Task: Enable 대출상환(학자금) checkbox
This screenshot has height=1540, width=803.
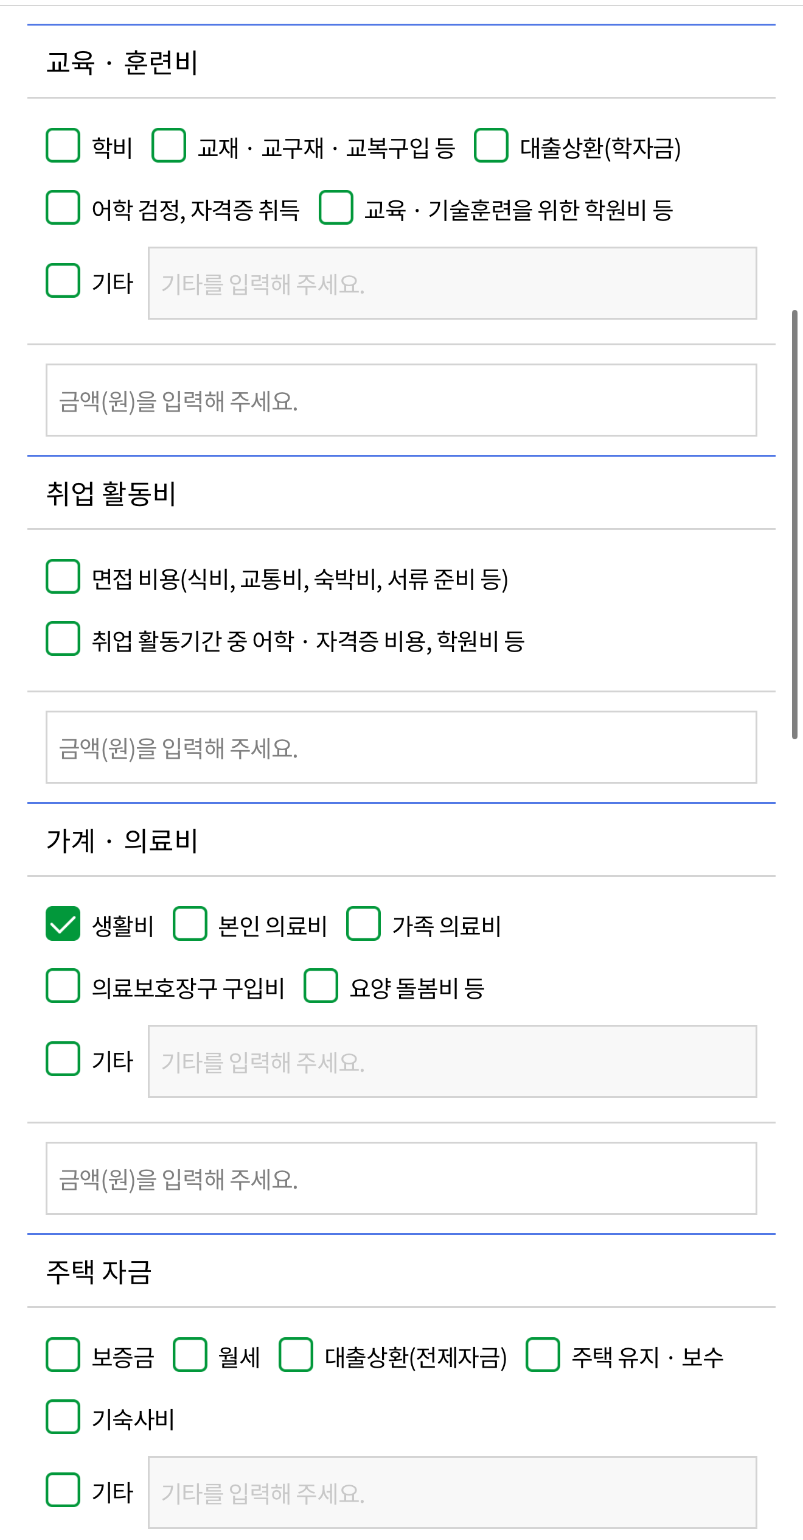Action: point(490,147)
